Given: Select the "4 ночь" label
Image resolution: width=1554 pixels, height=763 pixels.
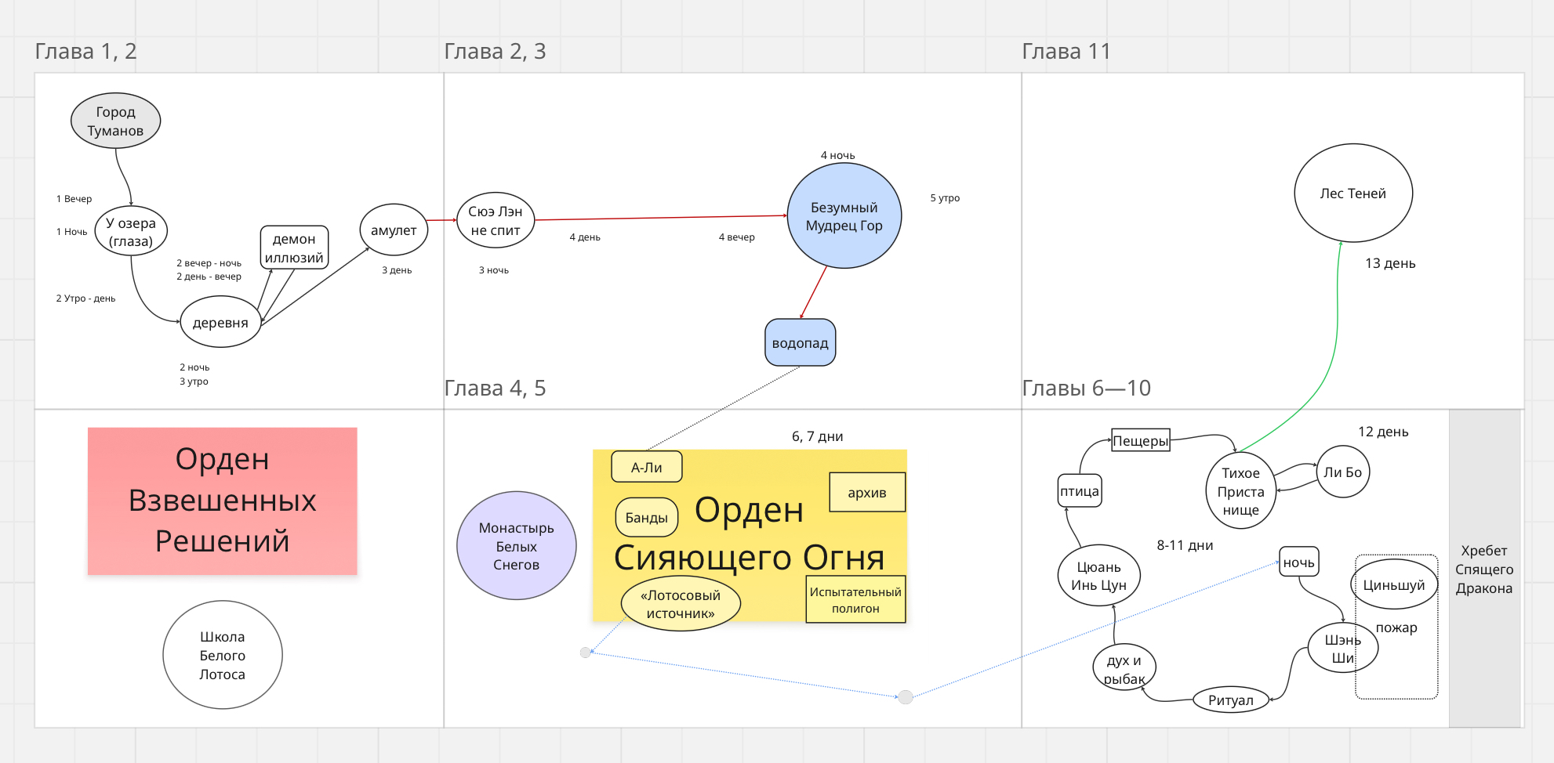Looking at the screenshot, I should pyautogui.click(x=838, y=156).
